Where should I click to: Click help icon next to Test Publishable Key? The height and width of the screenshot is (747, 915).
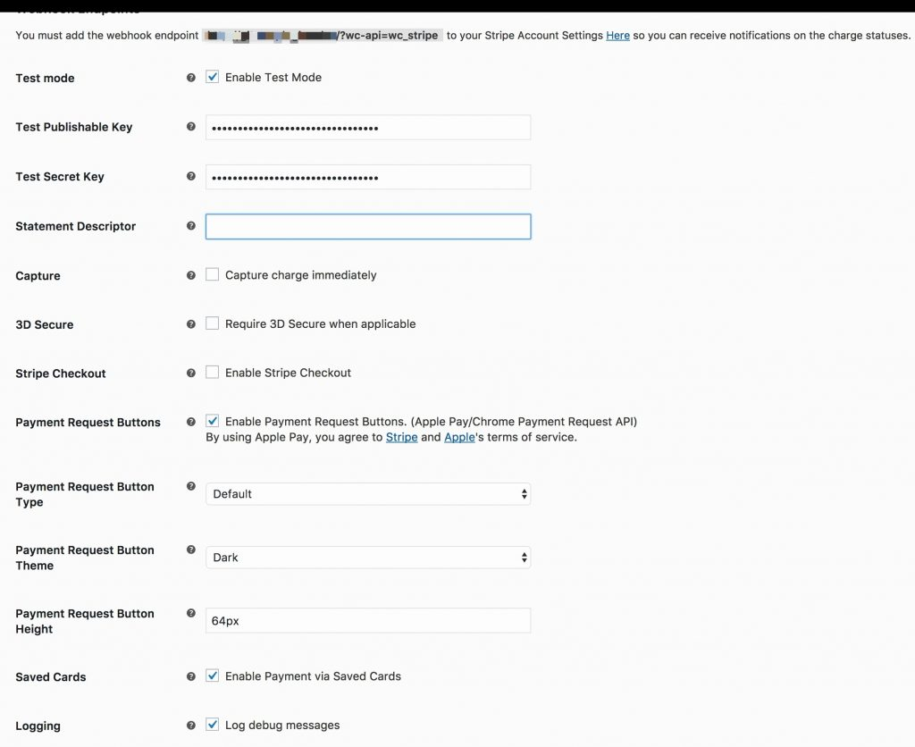(190, 127)
